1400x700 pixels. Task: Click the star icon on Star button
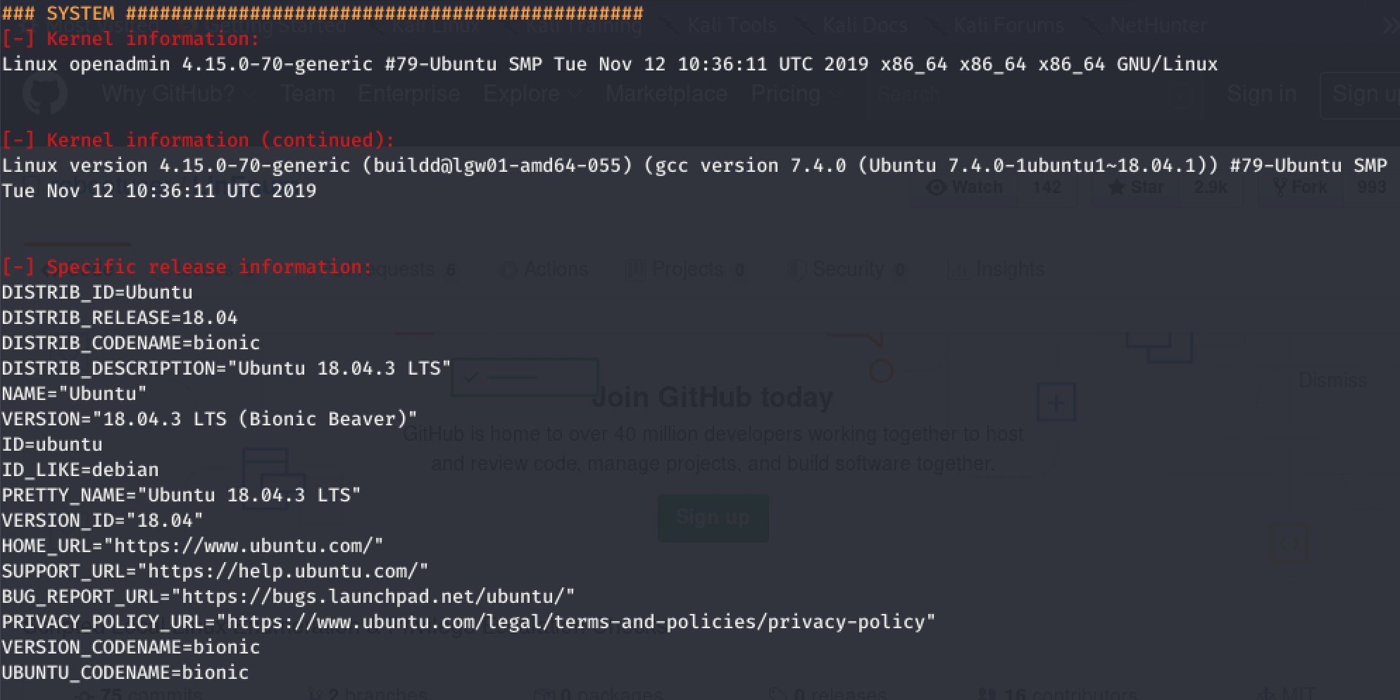(1116, 187)
